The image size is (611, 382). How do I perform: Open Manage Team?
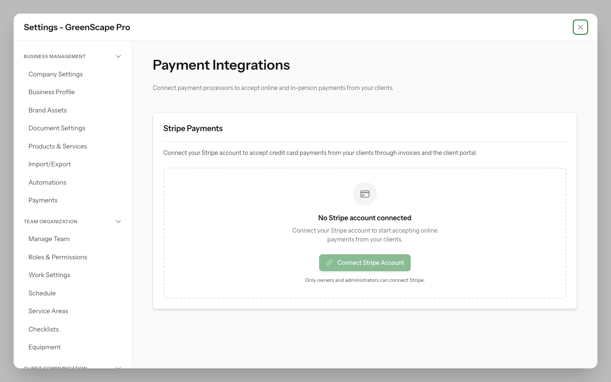(49, 239)
